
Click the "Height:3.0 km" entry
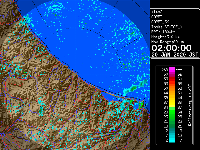click(x=165, y=37)
